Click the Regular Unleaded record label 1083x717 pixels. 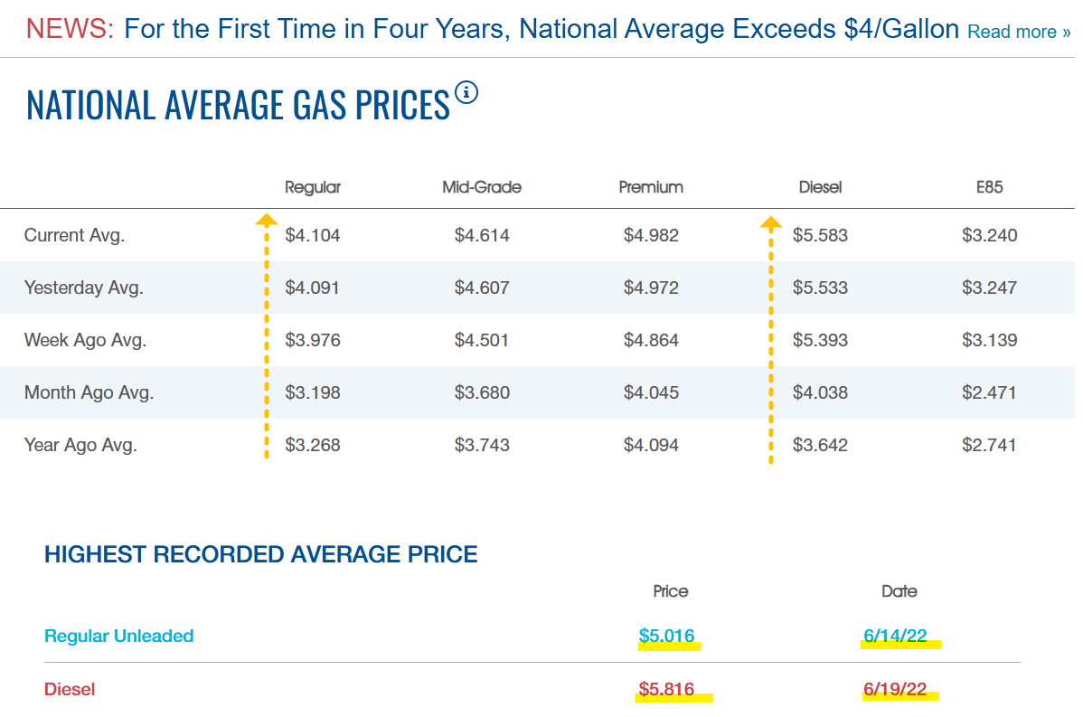click(118, 636)
